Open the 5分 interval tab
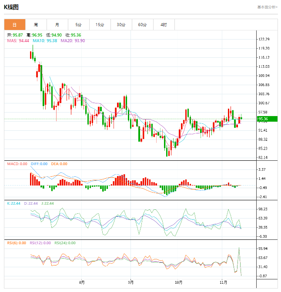Image resolution: width=281 pixels, height=292 pixels. (78, 25)
